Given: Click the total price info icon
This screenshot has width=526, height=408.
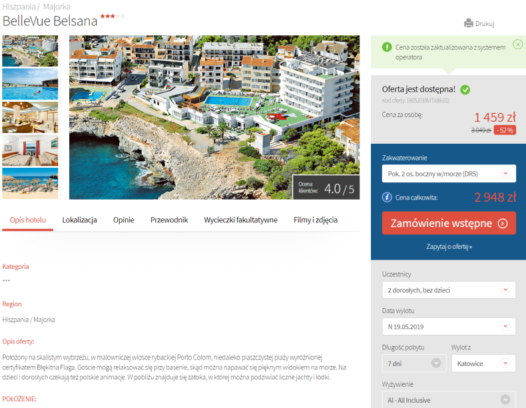Looking at the screenshot, I should tap(387, 197).
